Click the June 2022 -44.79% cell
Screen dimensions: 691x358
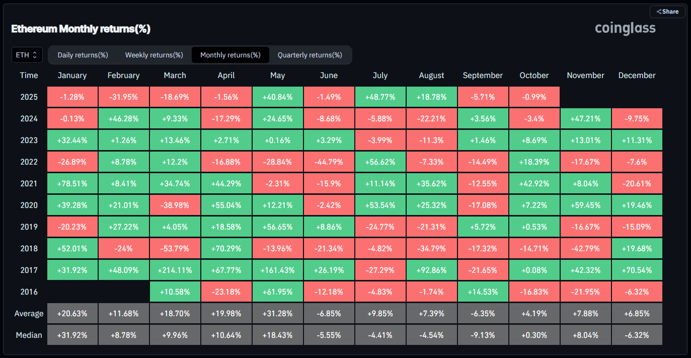(329, 162)
